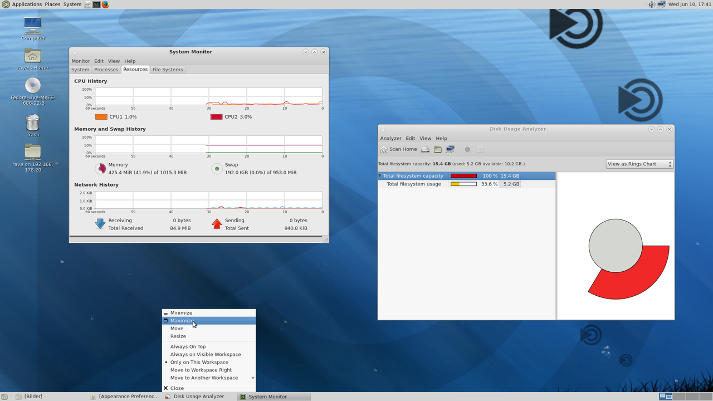
Task: Switch to the Processes tab
Action: (106, 70)
